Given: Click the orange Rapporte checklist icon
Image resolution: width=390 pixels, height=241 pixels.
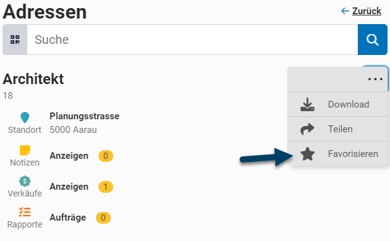Looking at the screenshot, I should pos(25,212).
